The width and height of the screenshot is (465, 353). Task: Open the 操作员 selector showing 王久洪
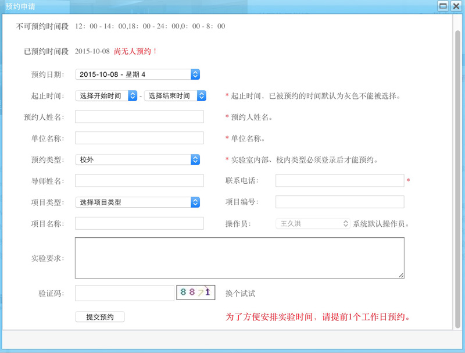coord(313,224)
